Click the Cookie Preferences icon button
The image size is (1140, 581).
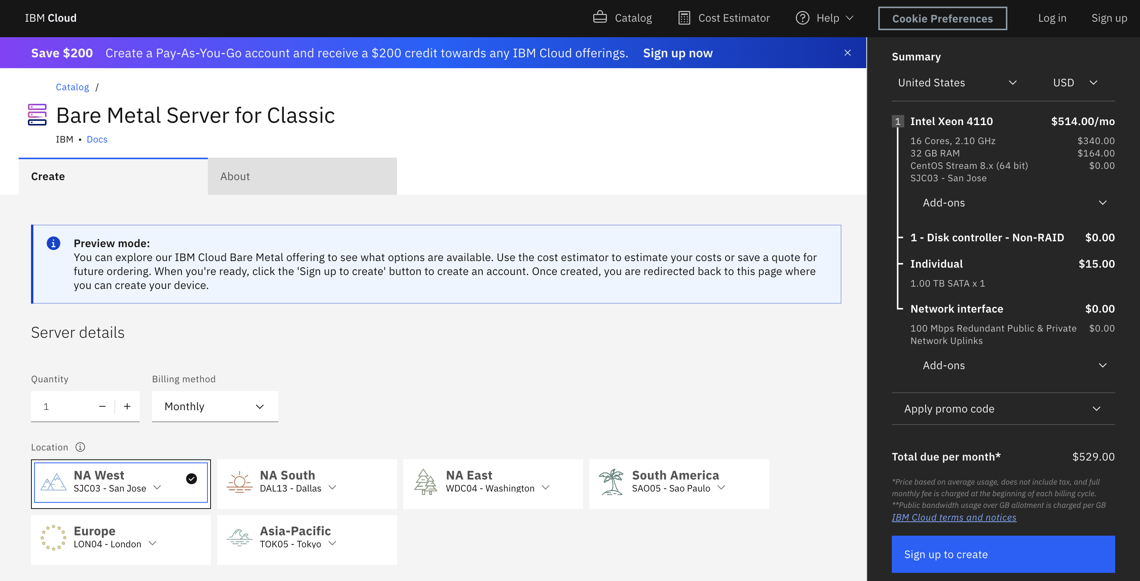click(x=942, y=17)
